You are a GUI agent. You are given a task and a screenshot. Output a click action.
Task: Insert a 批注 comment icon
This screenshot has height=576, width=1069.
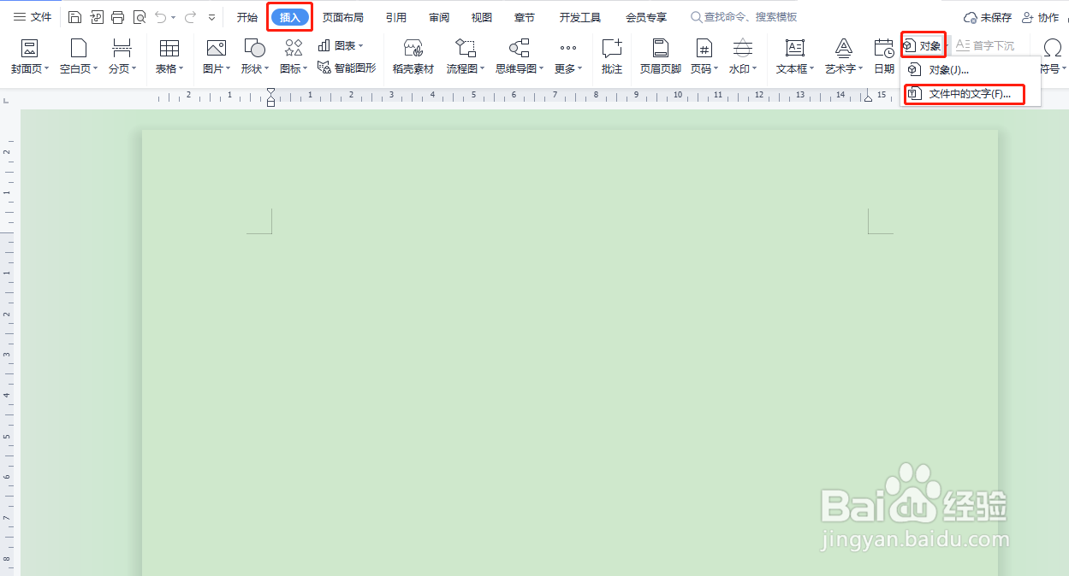click(612, 48)
